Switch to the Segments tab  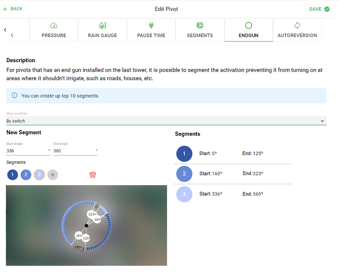point(200,30)
